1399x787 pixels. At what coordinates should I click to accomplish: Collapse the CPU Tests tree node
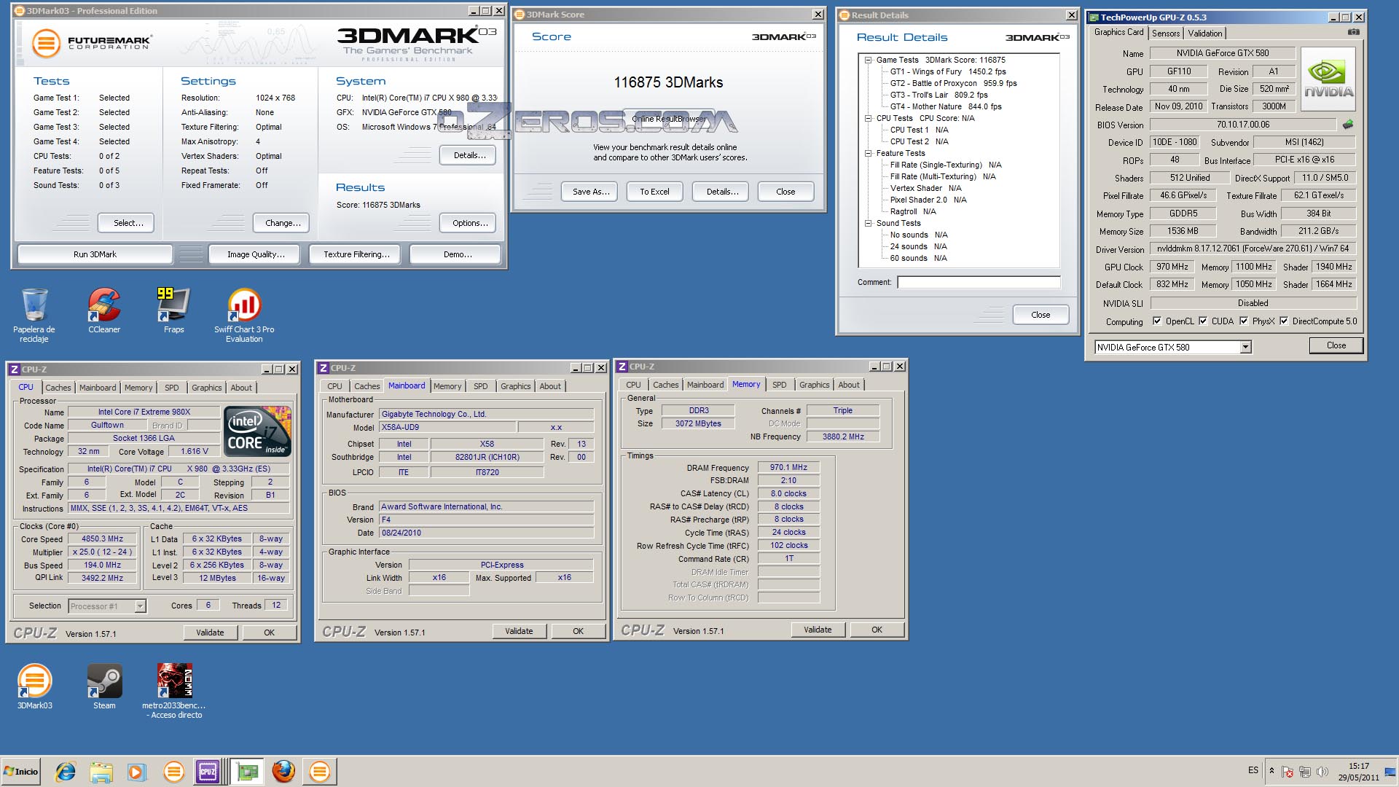coord(868,118)
